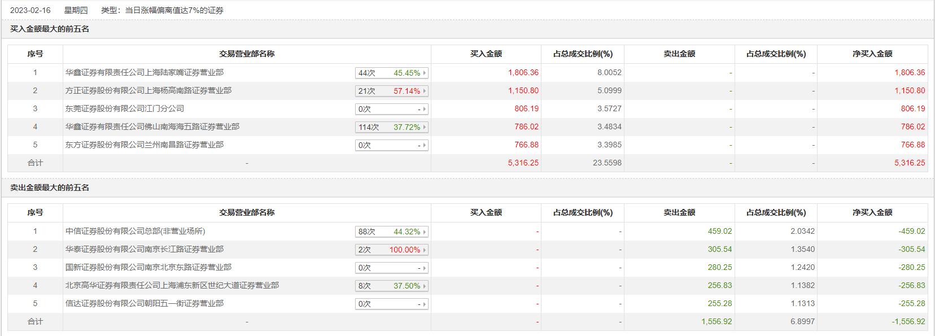Viewport: 935px width, 336px height.
Task: Select the sell amount 305.54 for 华泰证券
Action: [720, 249]
